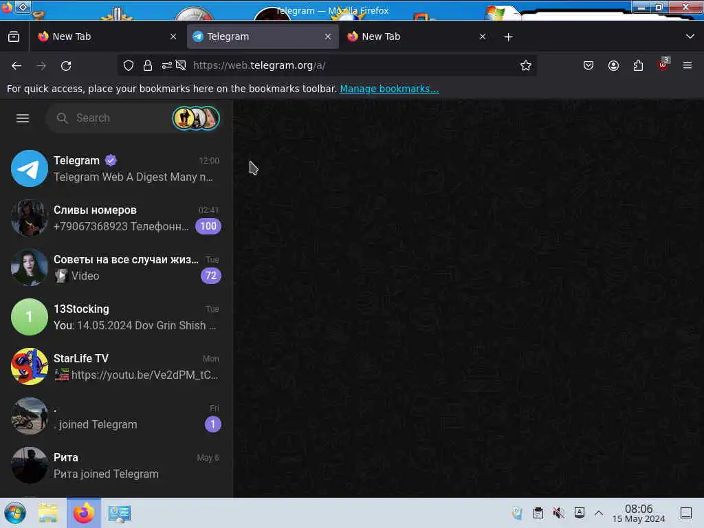The width and height of the screenshot is (704, 528).
Task: Select the Telegram browser tab
Action: 263,37
